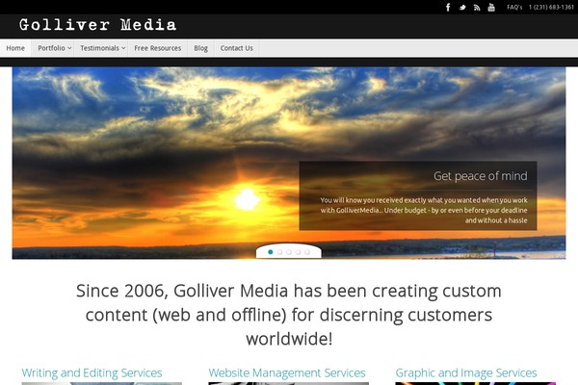578x385 pixels.
Task: Select the first slider dot
Action: point(271,252)
